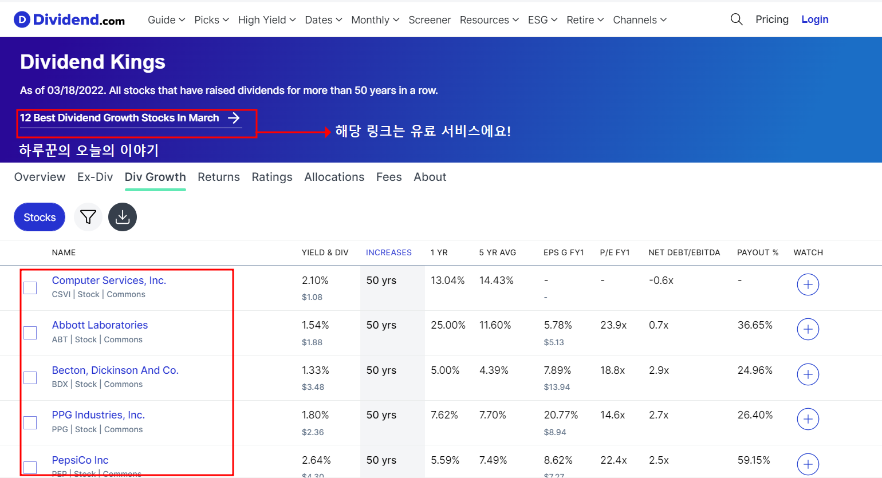Sort by the EPS G FY1 column header
The height and width of the screenshot is (478, 882).
(x=564, y=252)
